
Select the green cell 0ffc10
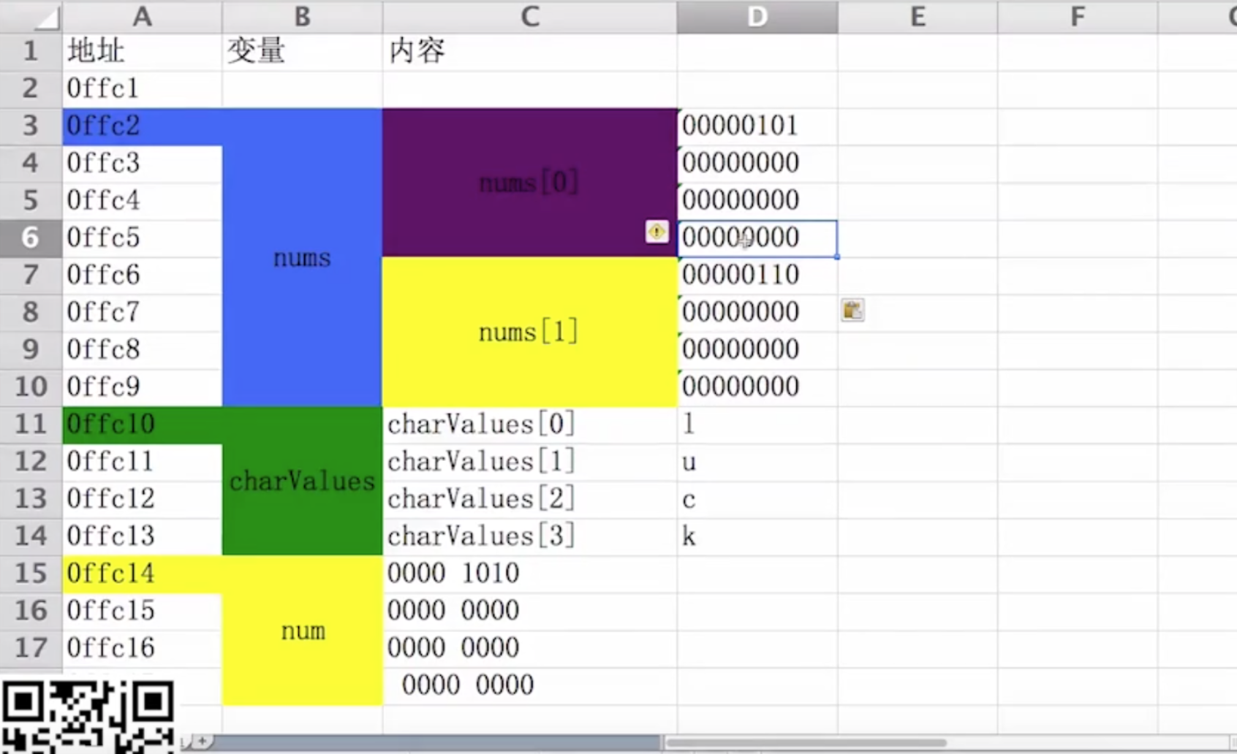point(142,424)
